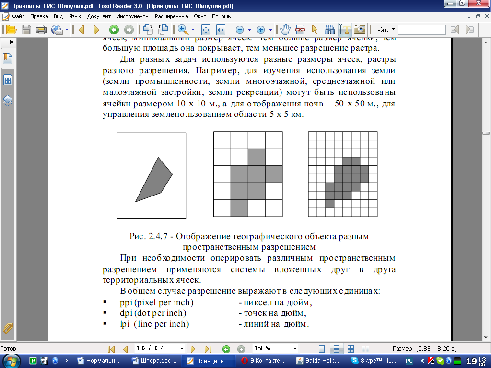491x368 pixels.
Task: Click the Save floppy disk icon
Action: [26, 30]
